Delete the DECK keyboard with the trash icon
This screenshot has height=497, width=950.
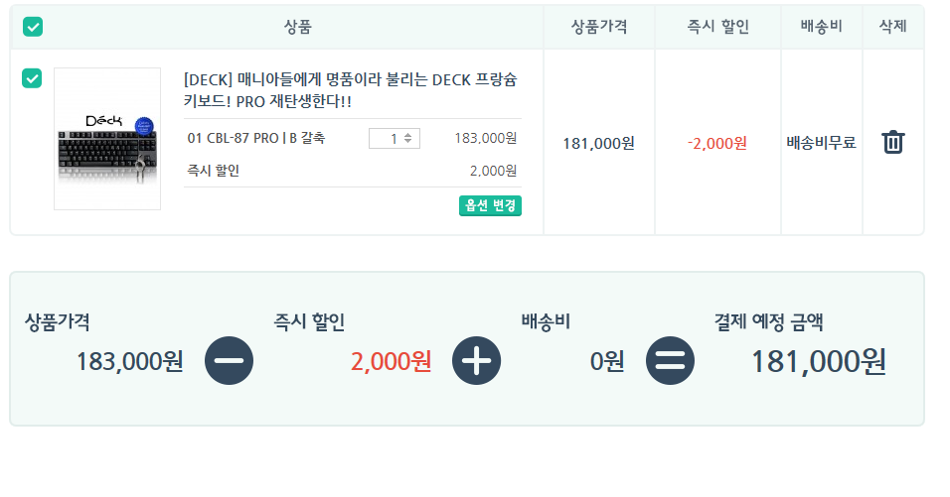pyautogui.click(x=892, y=142)
